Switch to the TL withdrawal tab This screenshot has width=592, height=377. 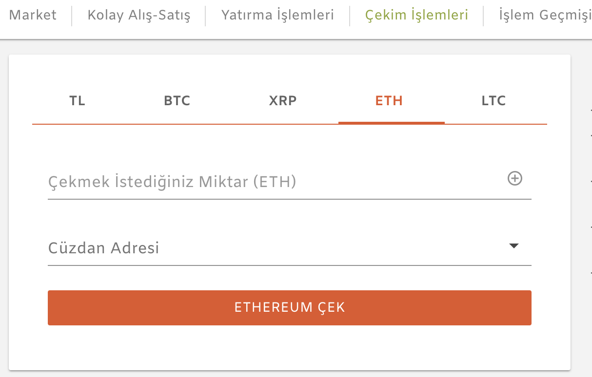[77, 101]
